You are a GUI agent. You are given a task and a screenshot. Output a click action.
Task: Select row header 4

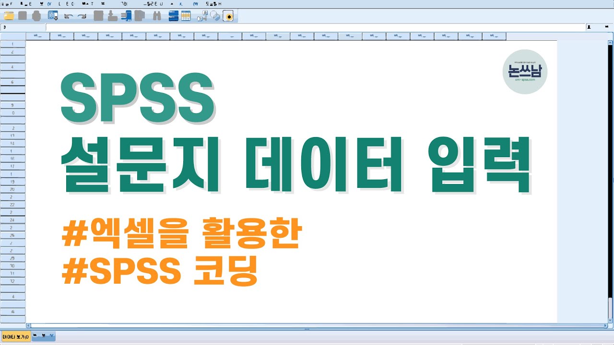pyautogui.click(x=12, y=67)
